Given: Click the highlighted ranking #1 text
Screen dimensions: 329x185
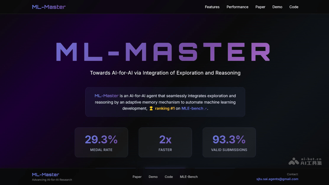Looking at the screenshot, I should click(165, 108).
